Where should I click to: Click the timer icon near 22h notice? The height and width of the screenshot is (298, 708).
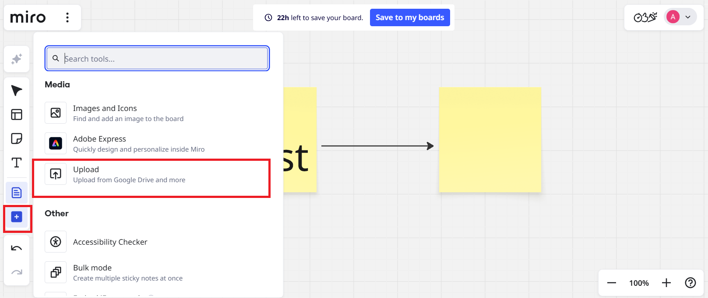[x=268, y=17]
